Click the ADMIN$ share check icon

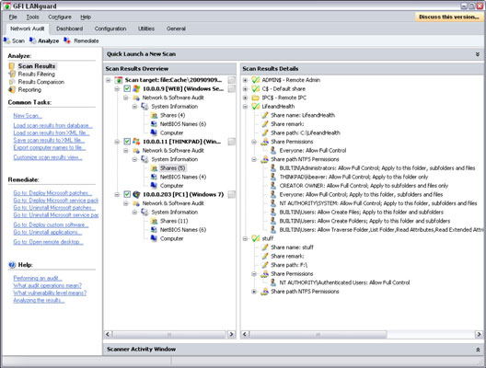click(x=255, y=80)
